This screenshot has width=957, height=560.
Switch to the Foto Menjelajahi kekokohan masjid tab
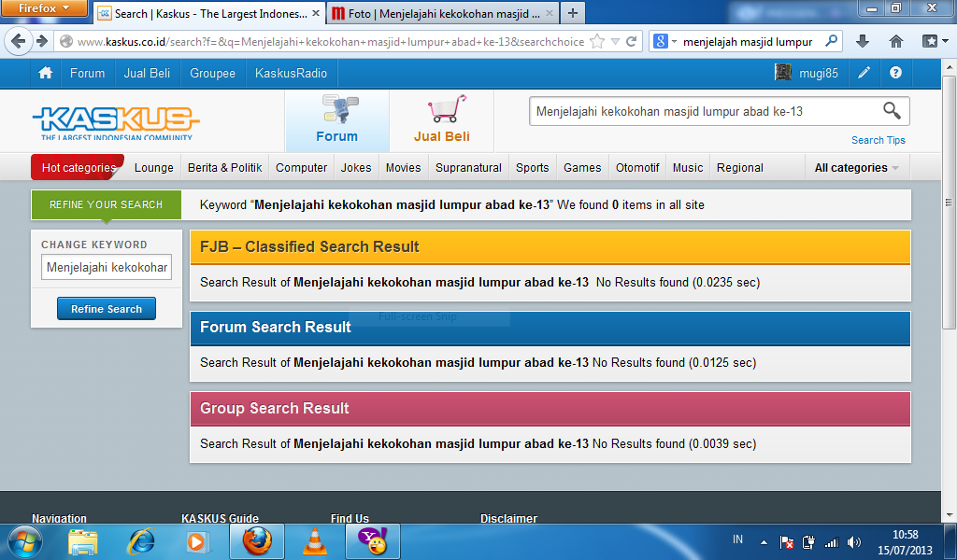pyautogui.click(x=442, y=13)
